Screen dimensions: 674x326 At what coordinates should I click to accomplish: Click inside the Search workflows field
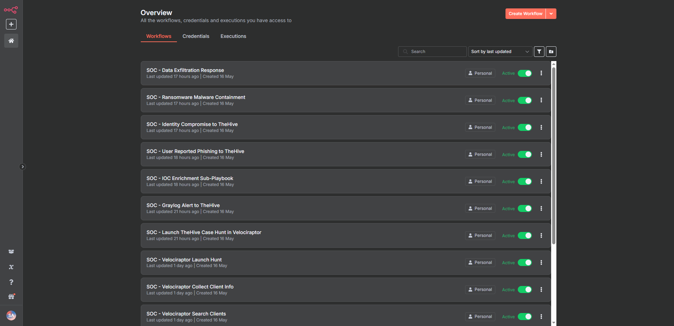[432, 52]
